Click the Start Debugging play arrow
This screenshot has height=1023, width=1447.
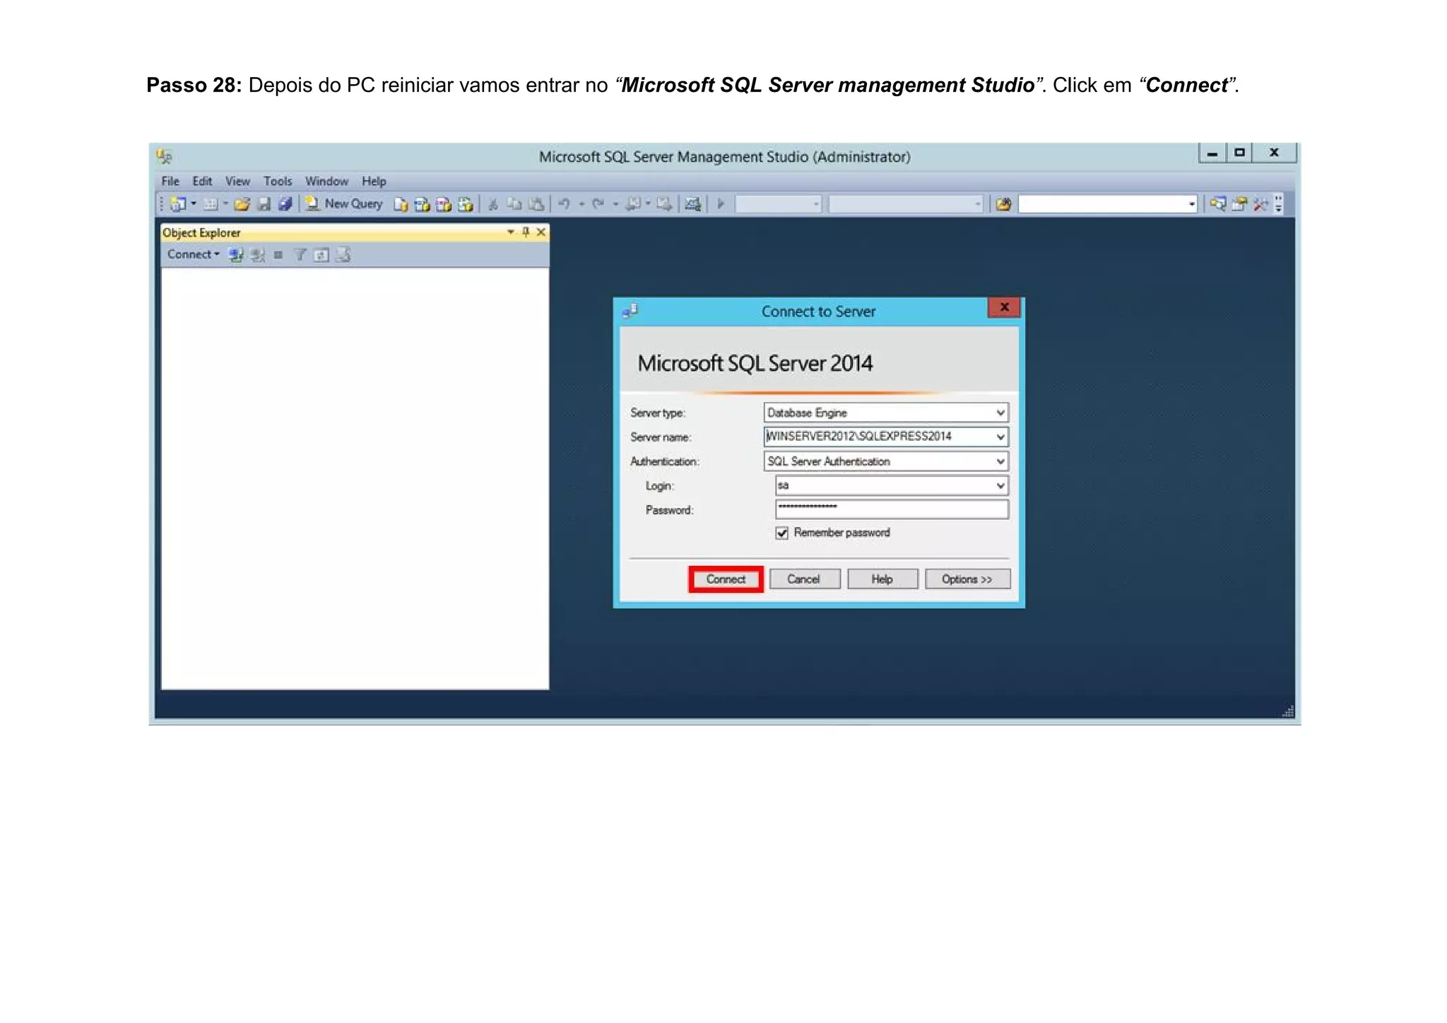[x=721, y=204]
